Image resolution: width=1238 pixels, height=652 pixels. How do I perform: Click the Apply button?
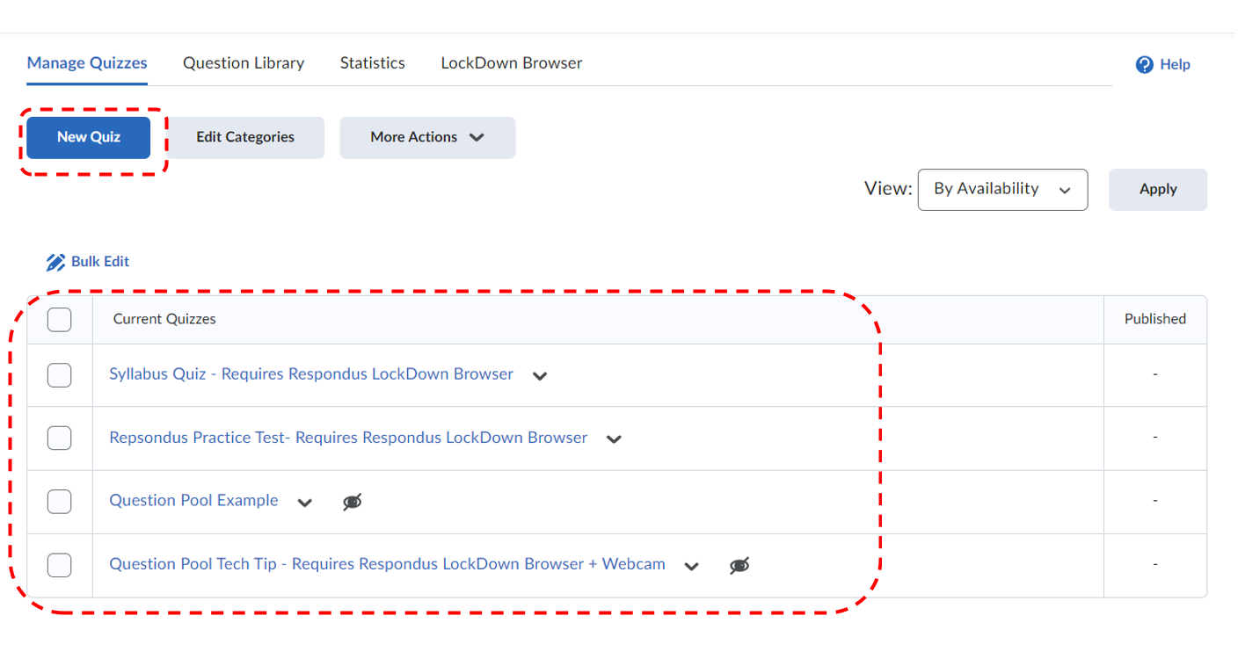(1157, 190)
